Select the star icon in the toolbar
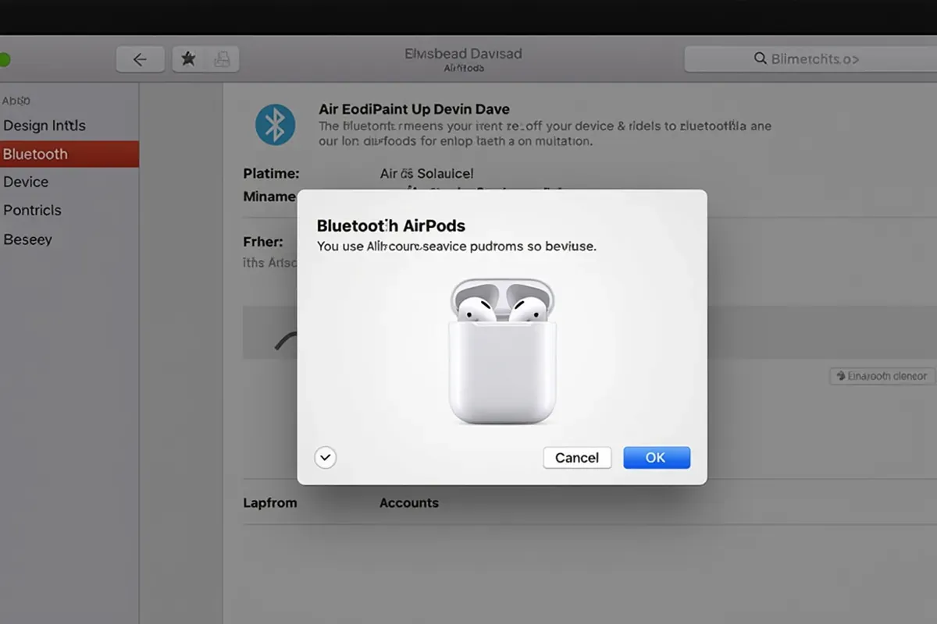This screenshot has height=624, width=937. pos(187,58)
